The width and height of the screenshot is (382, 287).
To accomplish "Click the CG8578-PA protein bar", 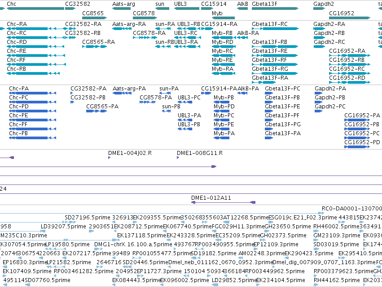I will (148, 102).
